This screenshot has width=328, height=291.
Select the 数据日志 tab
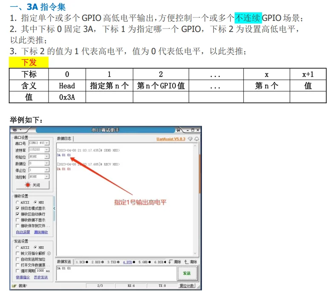coord(64,139)
